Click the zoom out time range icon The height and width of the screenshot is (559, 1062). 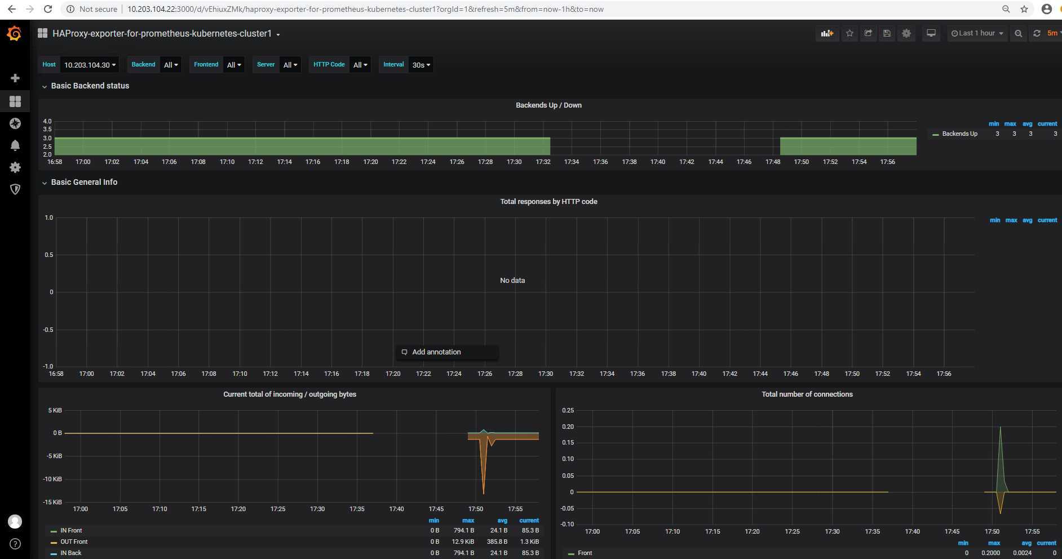tap(1018, 33)
